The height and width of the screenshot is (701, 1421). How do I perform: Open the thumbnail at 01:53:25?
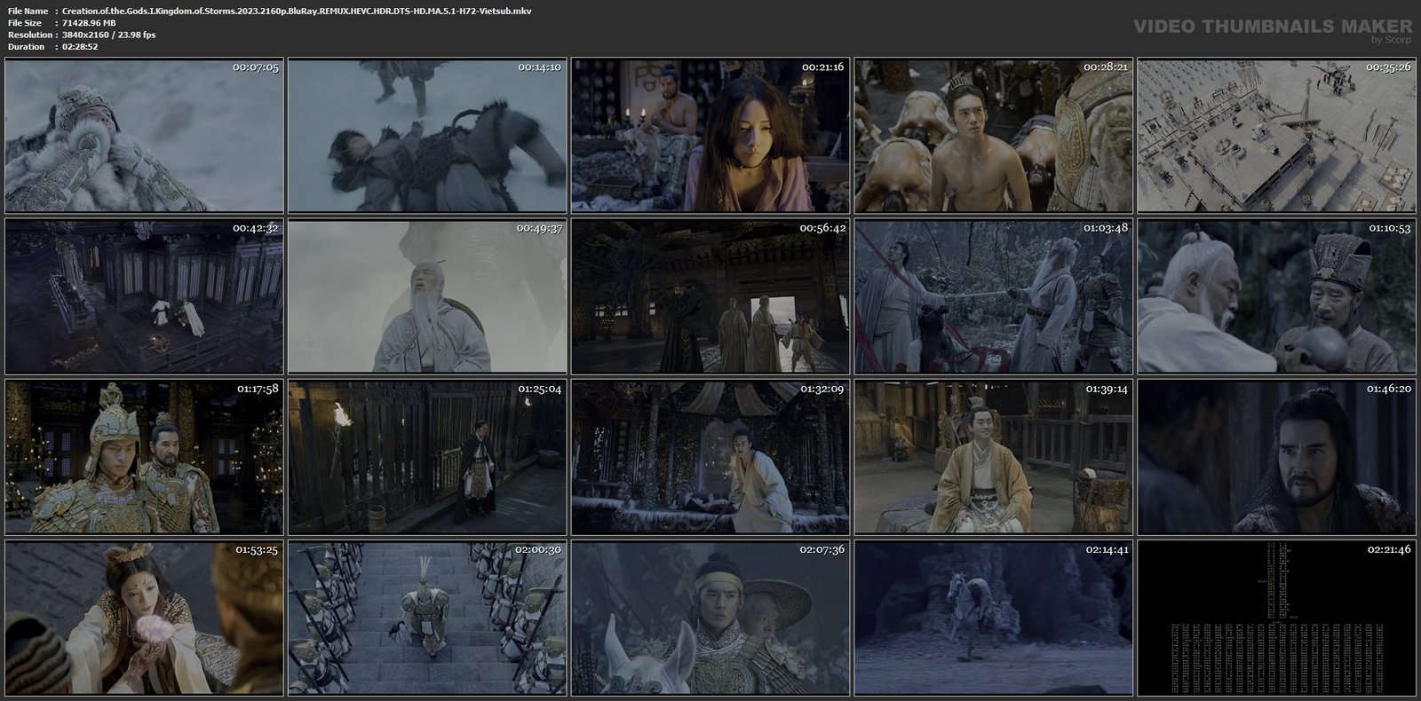(144, 618)
